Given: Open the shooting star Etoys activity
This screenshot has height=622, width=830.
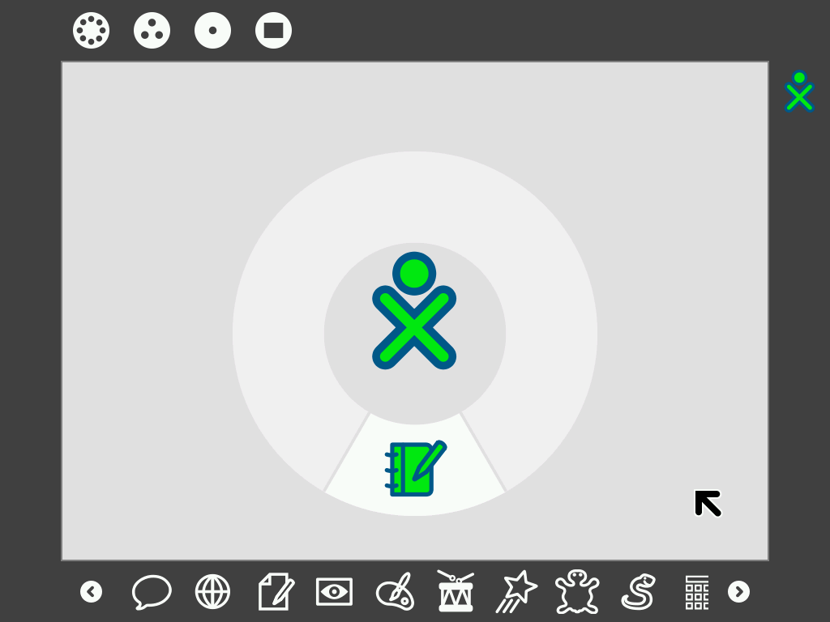Looking at the screenshot, I should [x=516, y=591].
